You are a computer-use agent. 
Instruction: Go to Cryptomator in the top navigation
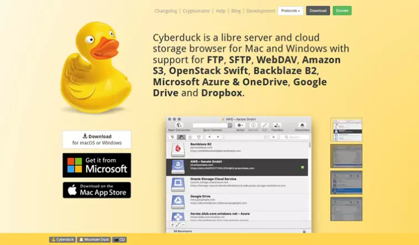click(196, 11)
